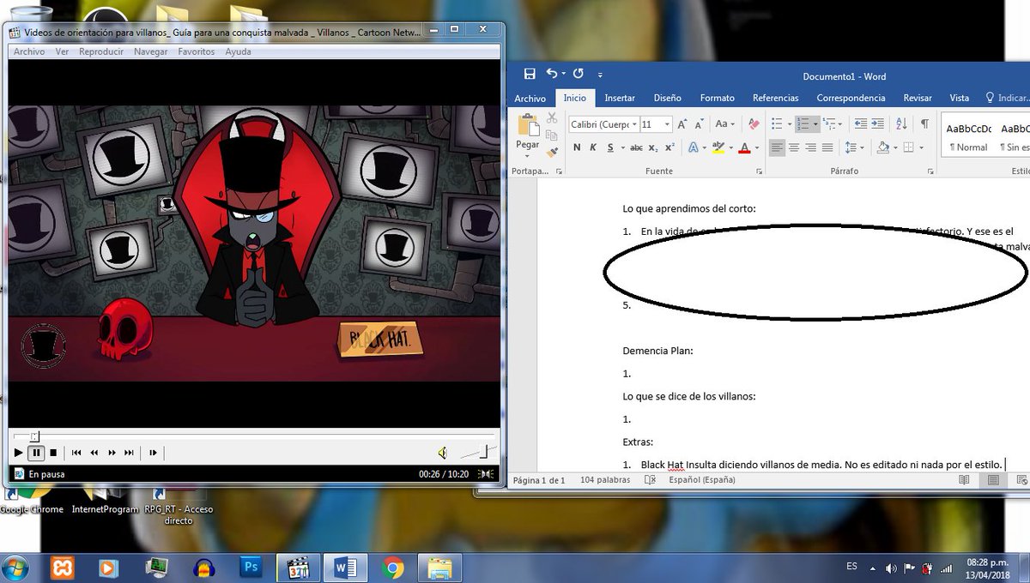
Task: Click the increase indent icon
Action: 878,124
